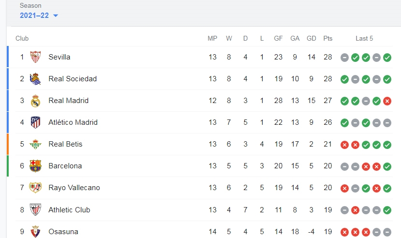
Task: Click the Barcelona crest icon
Action: click(35, 166)
